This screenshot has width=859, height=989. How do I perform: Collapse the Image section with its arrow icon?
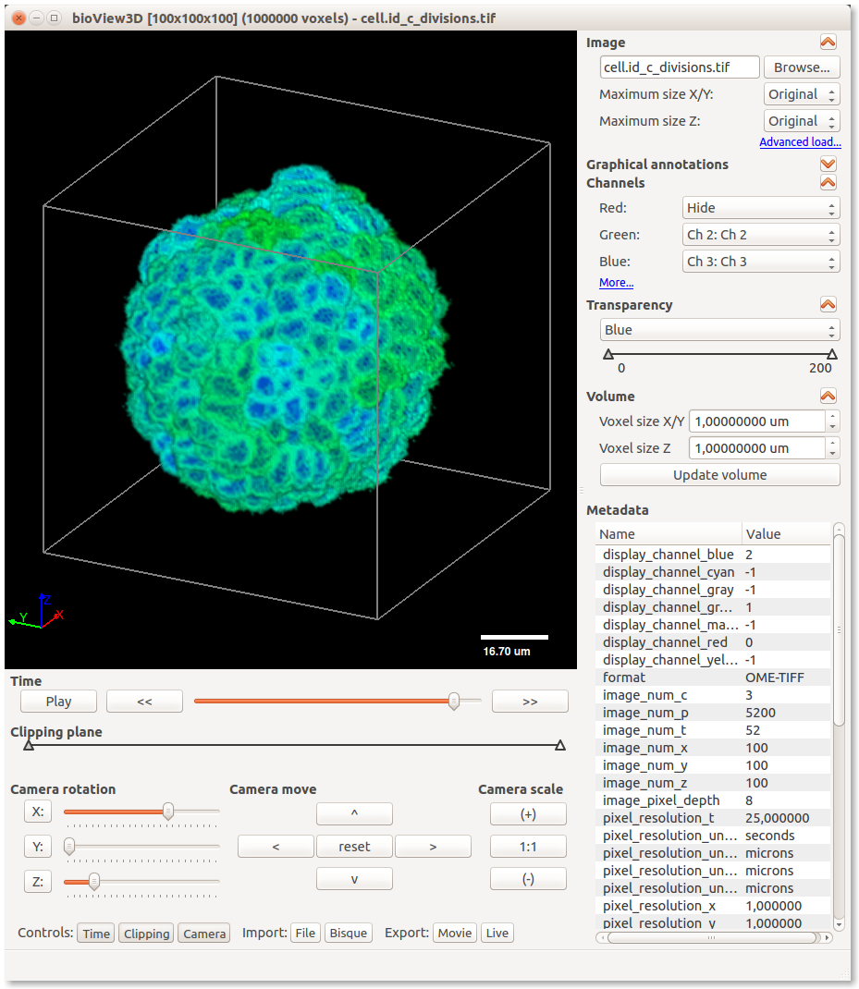tap(828, 43)
